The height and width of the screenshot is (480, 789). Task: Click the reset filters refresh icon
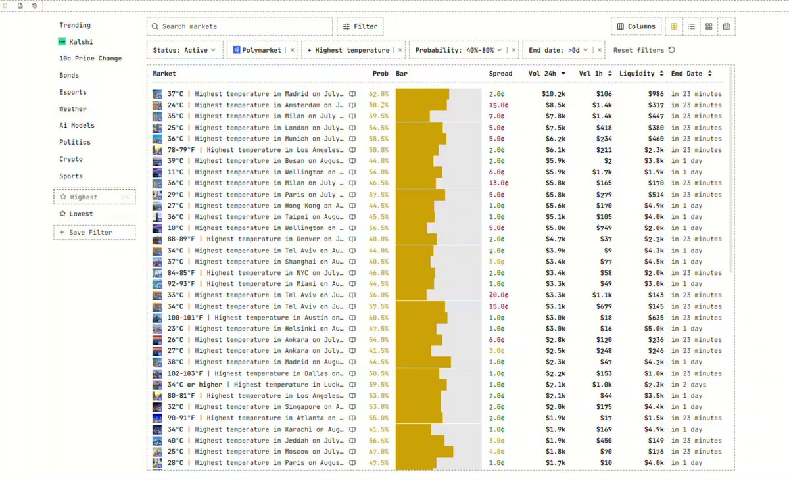pyautogui.click(x=671, y=50)
